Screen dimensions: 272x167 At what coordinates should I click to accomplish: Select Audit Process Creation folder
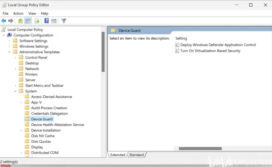click(x=49, y=108)
